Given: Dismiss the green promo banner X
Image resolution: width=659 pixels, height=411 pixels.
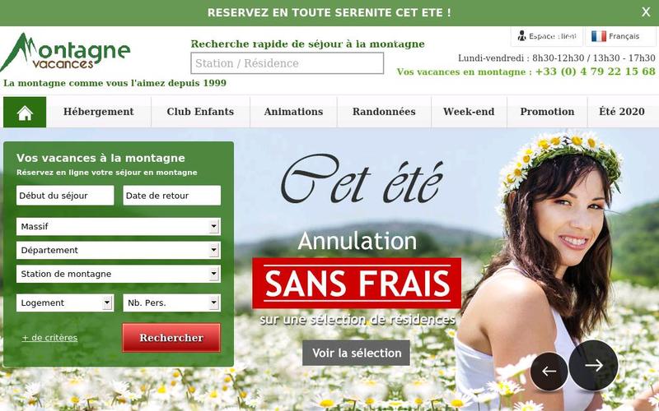Looking at the screenshot, I should tap(646, 12).
